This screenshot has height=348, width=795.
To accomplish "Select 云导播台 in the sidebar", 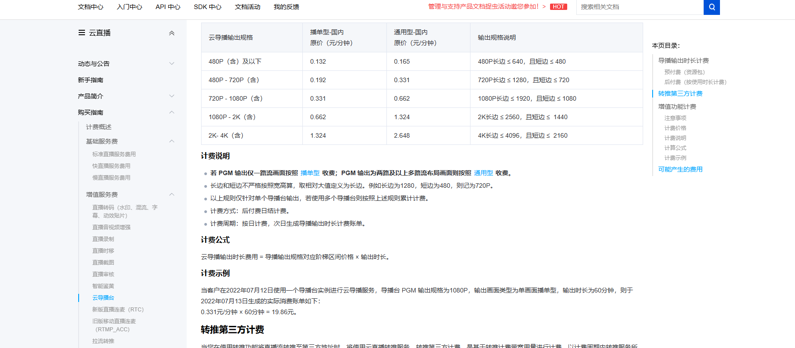I will point(103,297).
